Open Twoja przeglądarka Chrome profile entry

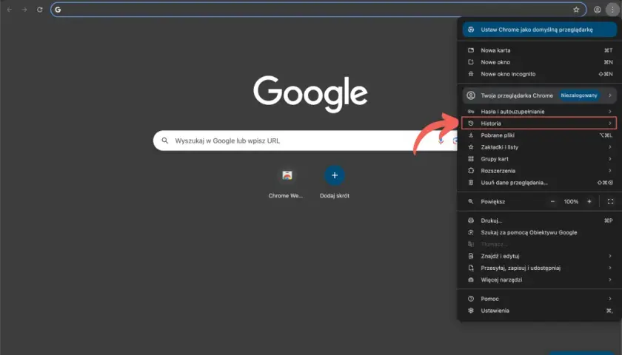click(540, 95)
